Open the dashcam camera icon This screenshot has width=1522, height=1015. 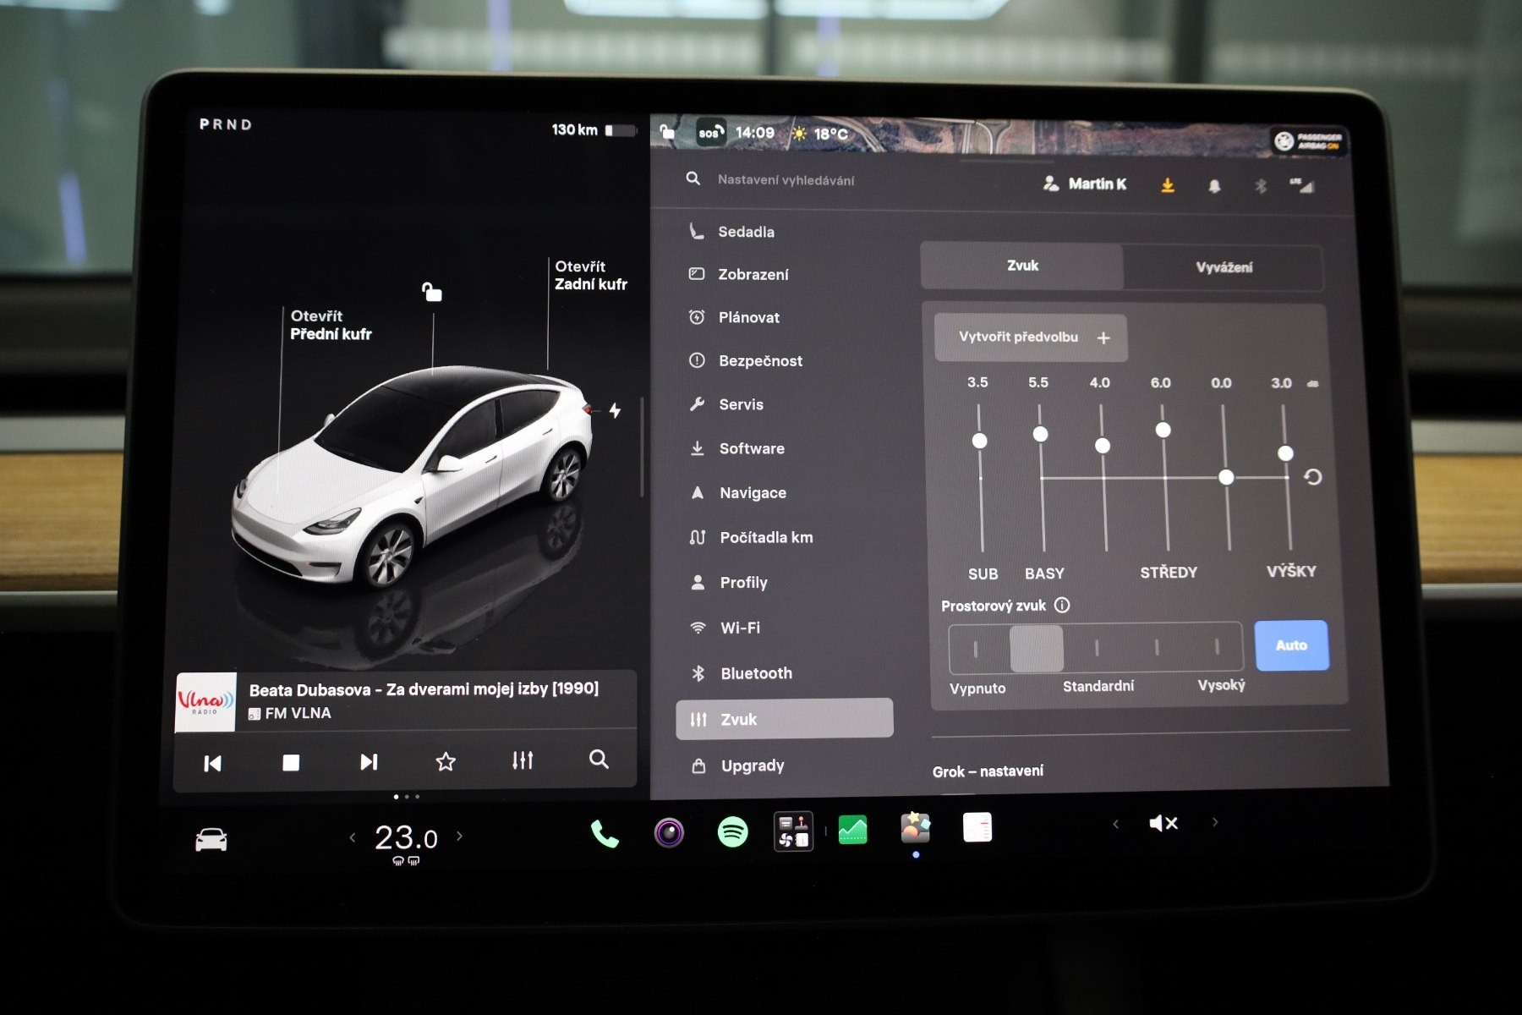tap(669, 832)
